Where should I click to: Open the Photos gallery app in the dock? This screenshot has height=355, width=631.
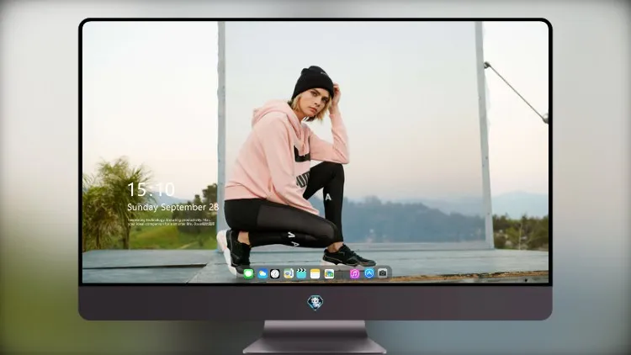[329, 274]
